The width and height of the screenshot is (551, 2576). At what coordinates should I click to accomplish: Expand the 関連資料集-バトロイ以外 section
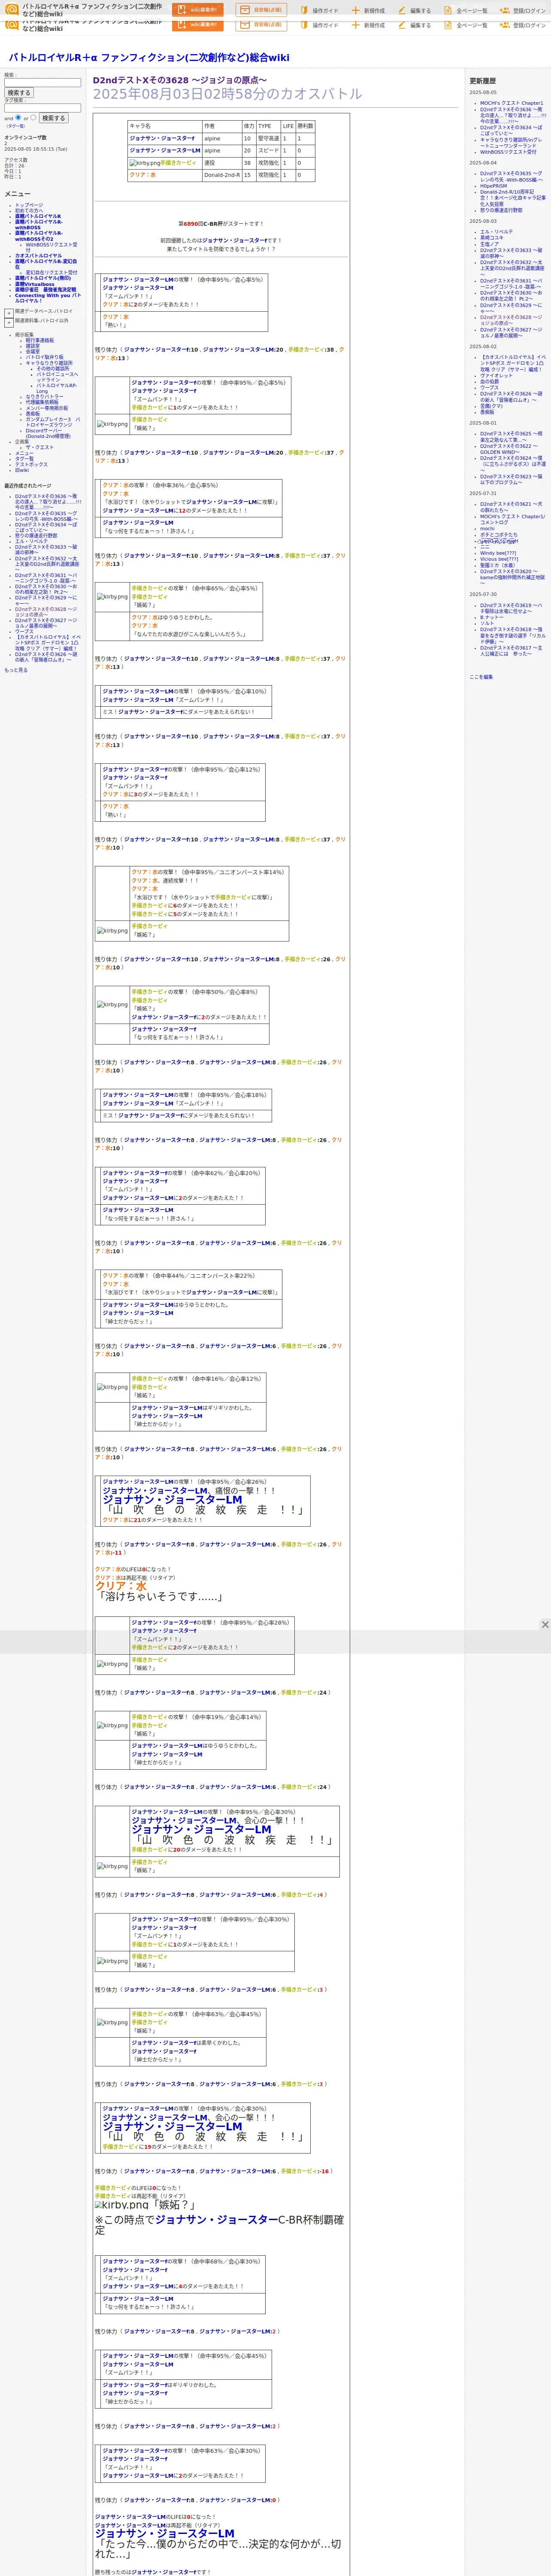coord(9,322)
